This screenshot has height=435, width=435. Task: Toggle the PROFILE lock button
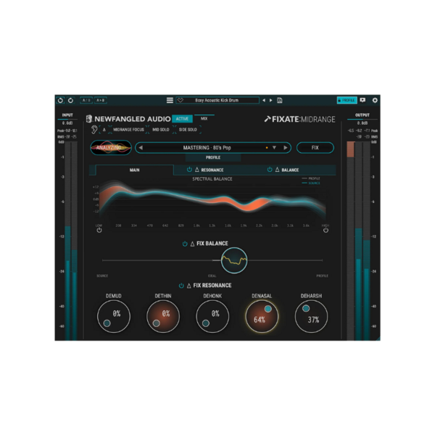coord(347,100)
